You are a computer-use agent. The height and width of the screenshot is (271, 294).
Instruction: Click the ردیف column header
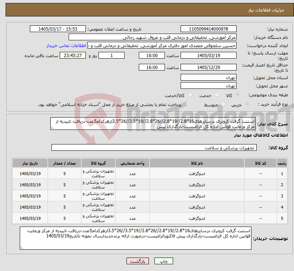pyautogui.click(x=282, y=163)
